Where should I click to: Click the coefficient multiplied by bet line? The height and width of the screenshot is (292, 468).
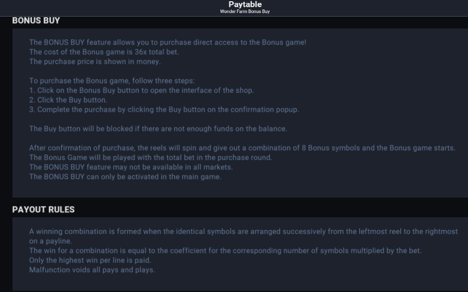225,250
